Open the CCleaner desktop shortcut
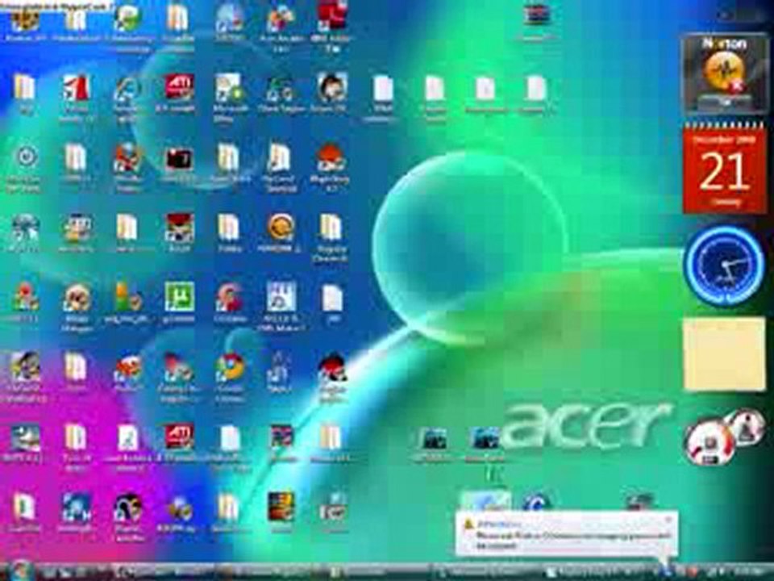774x581 pixels. [x=230, y=301]
